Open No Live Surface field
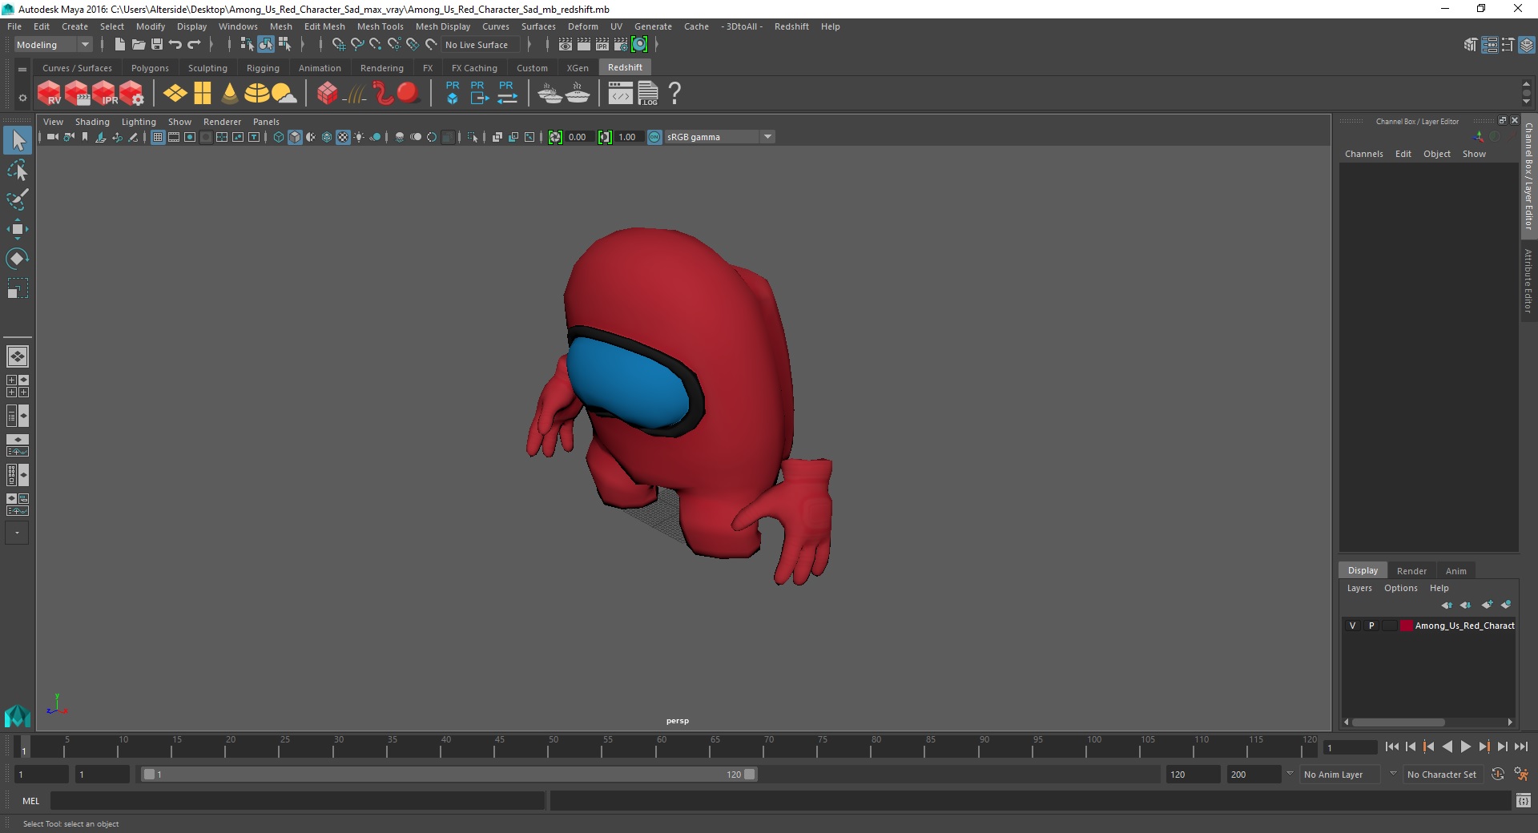The width and height of the screenshot is (1538, 833). click(x=481, y=45)
